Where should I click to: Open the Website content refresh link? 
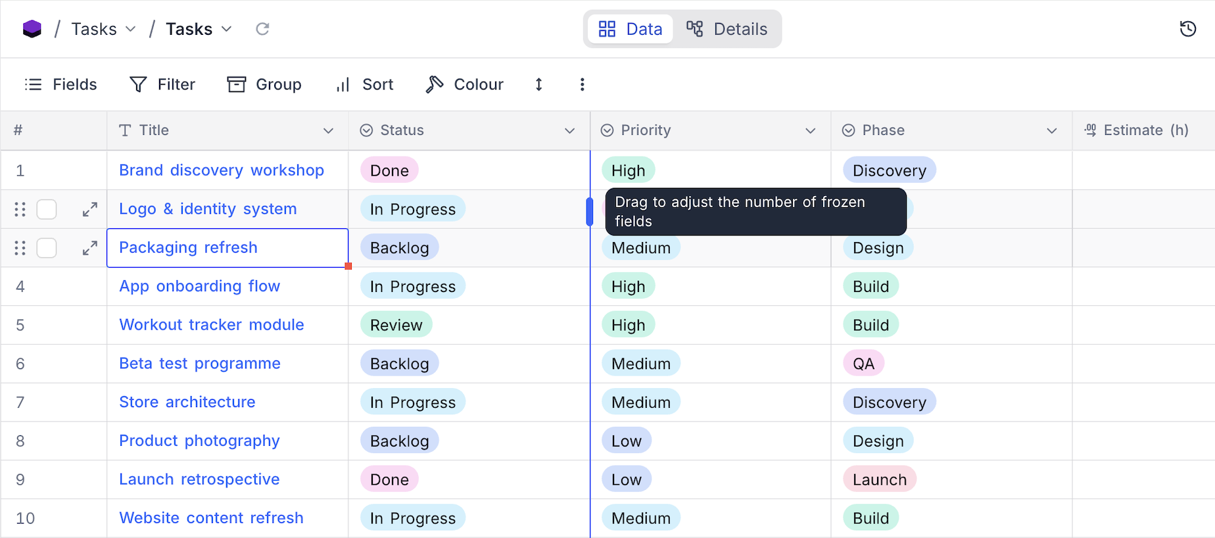click(x=211, y=518)
